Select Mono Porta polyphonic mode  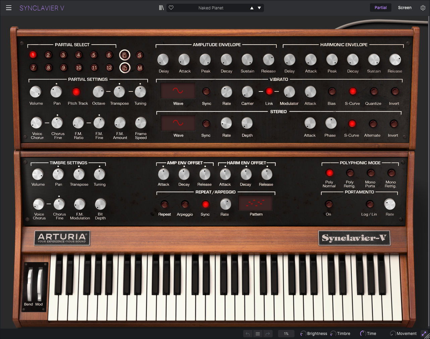click(371, 173)
